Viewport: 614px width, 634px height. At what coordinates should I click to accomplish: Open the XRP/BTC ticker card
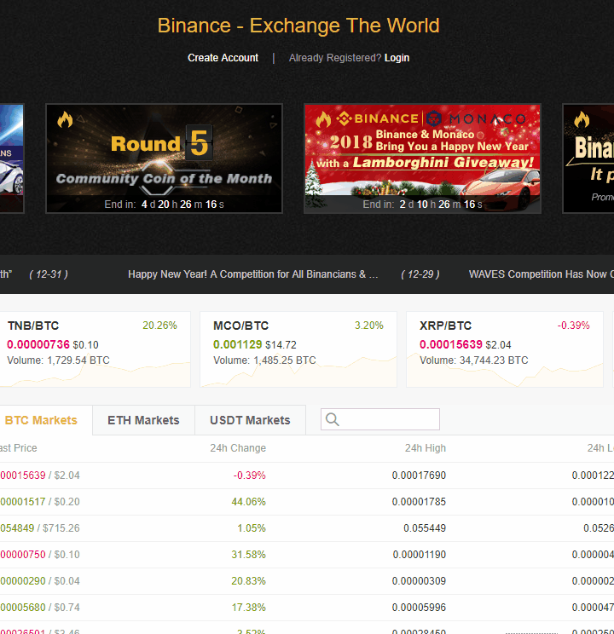pyautogui.click(x=505, y=349)
